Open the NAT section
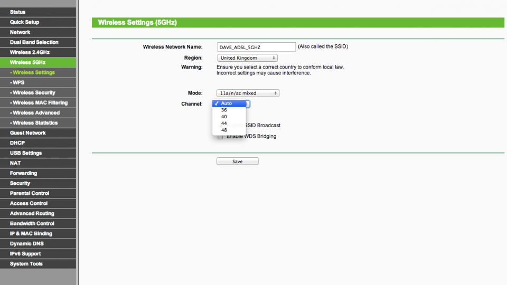 (x=38, y=163)
